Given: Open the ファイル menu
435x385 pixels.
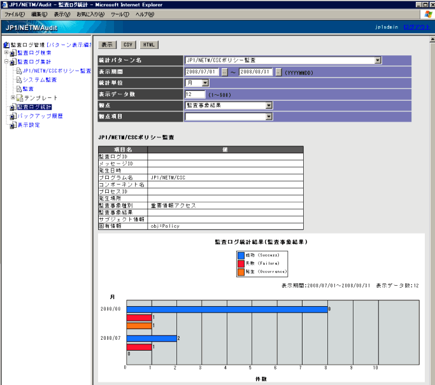Looking at the screenshot, I should 15,14.
